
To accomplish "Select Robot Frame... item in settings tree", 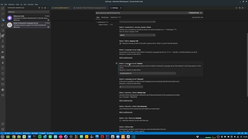I will click(103, 25).
